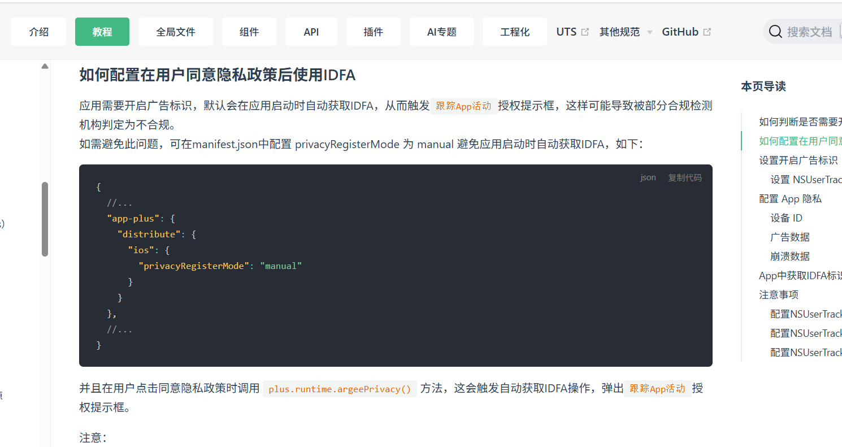This screenshot has width=842, height=447.
Task: Click 复制代码 to copy the JSON
Action: coord(684,177)
